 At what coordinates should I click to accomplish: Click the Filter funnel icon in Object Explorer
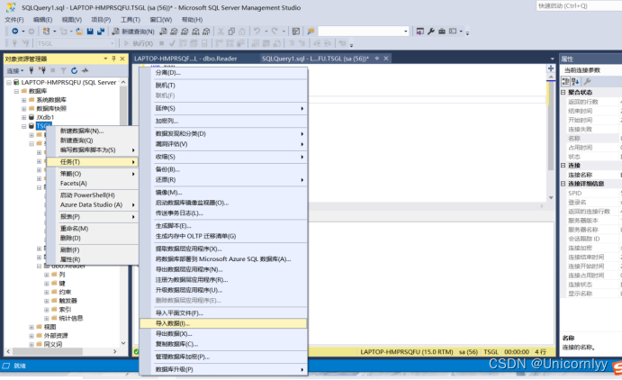[x=63, y=70]
